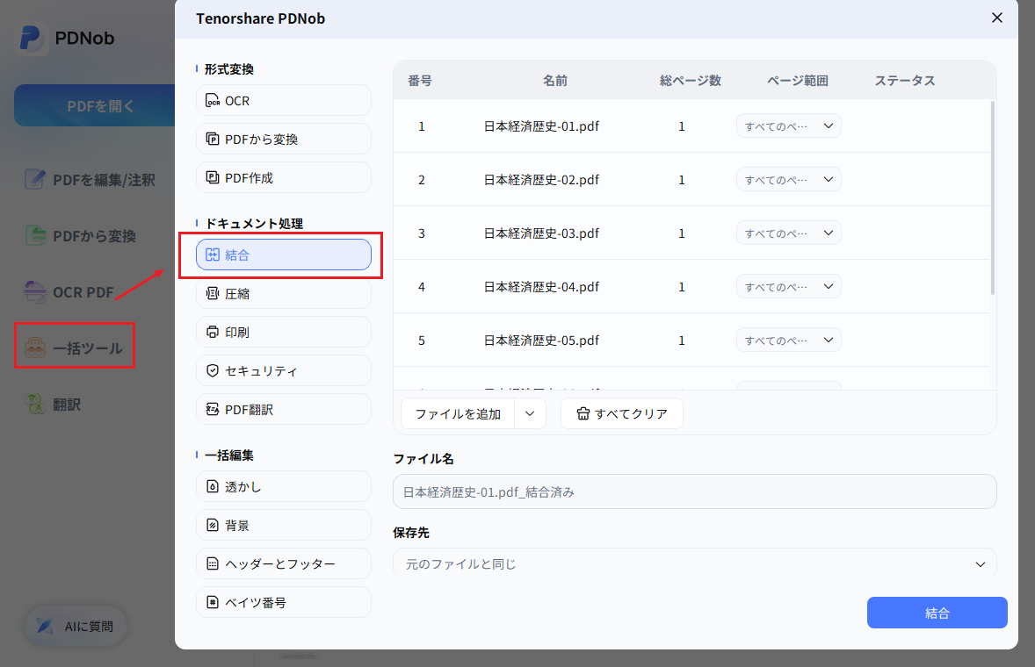Click the 一括編集 section heading
This screenshot has width=1035, height=667.
coord(229,455)
